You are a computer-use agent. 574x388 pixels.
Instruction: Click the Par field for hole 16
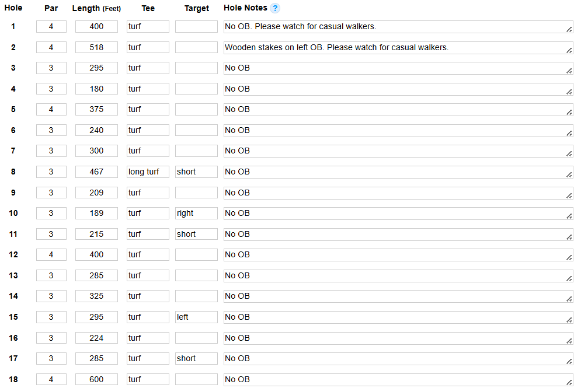tap(51, 338)
